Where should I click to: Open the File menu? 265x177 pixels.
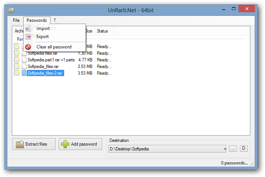[16, 20]
